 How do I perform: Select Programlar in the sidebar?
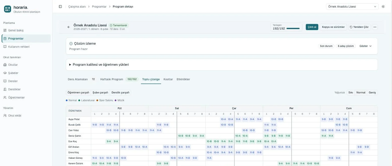pos(26,39)
